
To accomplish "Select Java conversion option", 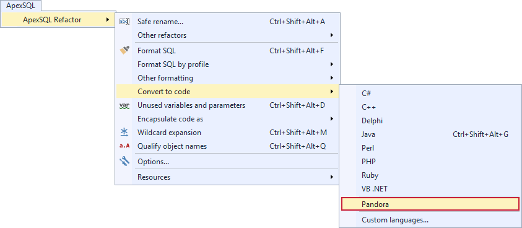I will tap(430, 134).
